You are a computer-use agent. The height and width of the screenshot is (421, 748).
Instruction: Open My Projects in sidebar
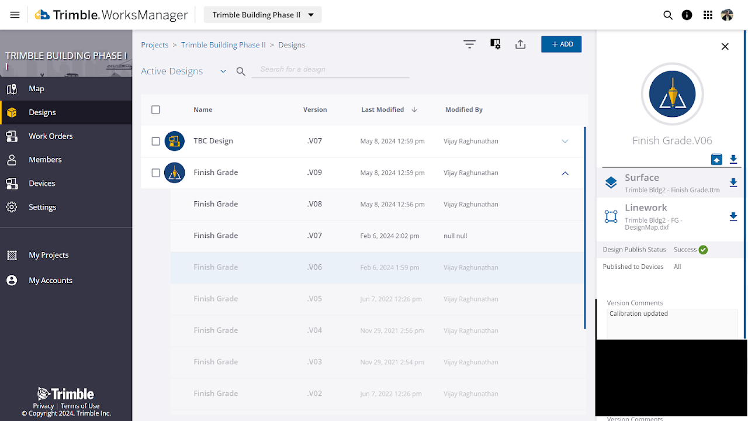(66, 255)
